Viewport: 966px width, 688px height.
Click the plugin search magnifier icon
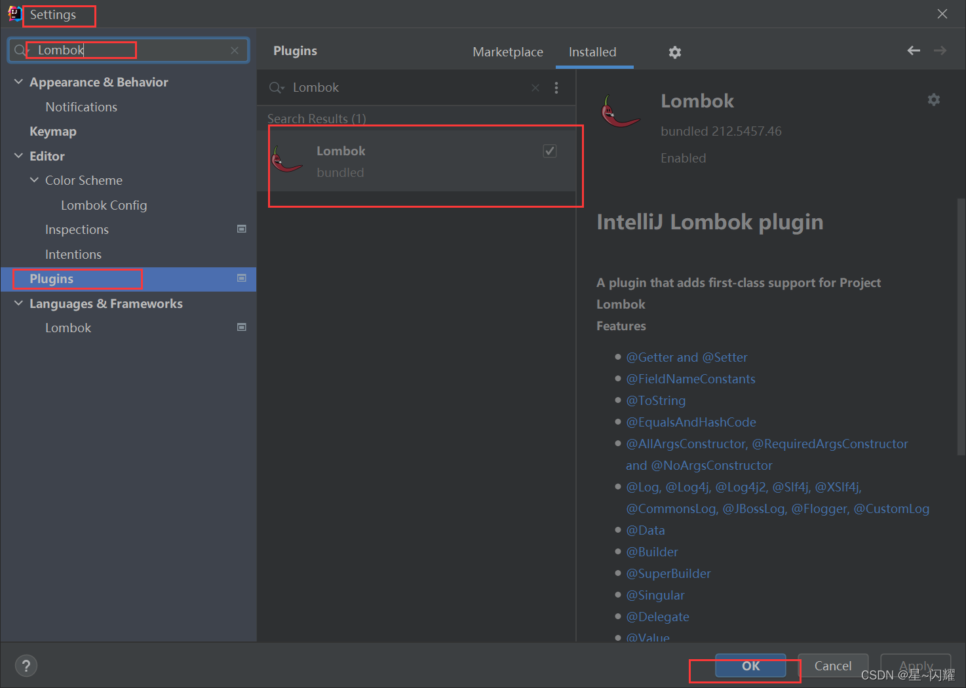(277, 88)
